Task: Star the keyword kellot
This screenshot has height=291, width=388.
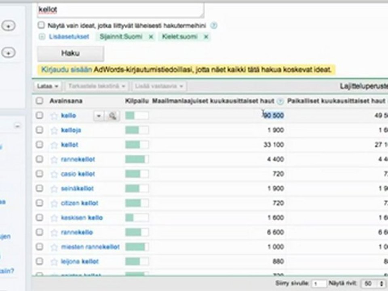Action: click(54, 145)
